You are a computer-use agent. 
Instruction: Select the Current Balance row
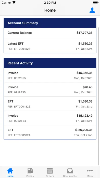50,33
